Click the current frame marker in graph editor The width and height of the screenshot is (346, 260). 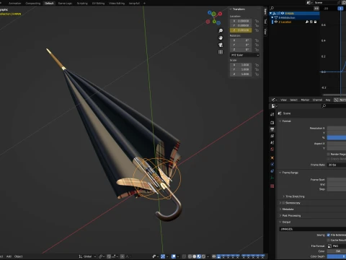click(340, 8)
